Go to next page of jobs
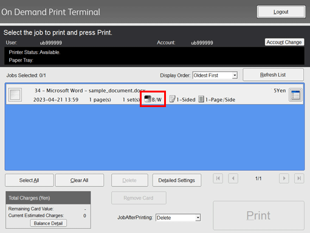The height and width of the screenshot is (233, 310). tap(284, 178)
